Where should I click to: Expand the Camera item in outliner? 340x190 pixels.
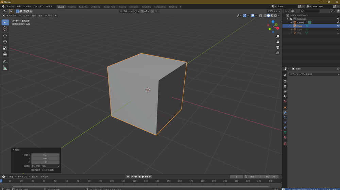coord(291,22)
